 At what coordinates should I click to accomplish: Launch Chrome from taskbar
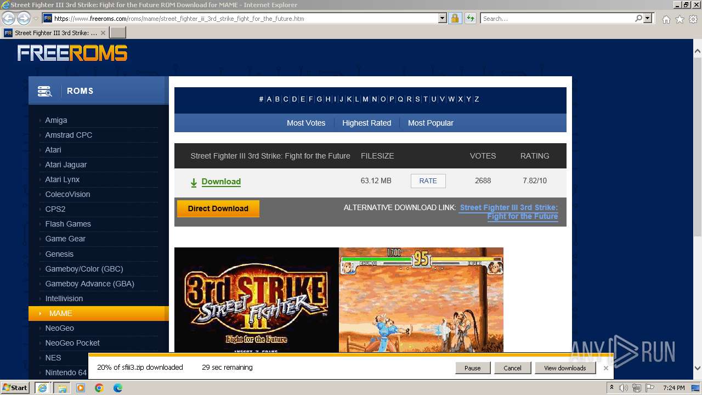(x=99, y=388)
